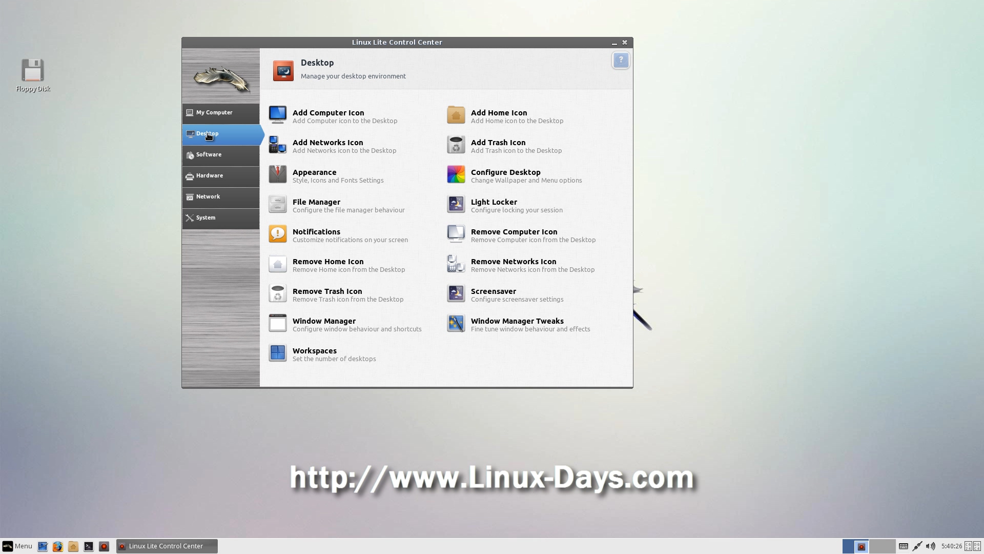This screenshot has height=554, width=984.
Task: Open the volume speaker tray icon
Action: (931, 546)
